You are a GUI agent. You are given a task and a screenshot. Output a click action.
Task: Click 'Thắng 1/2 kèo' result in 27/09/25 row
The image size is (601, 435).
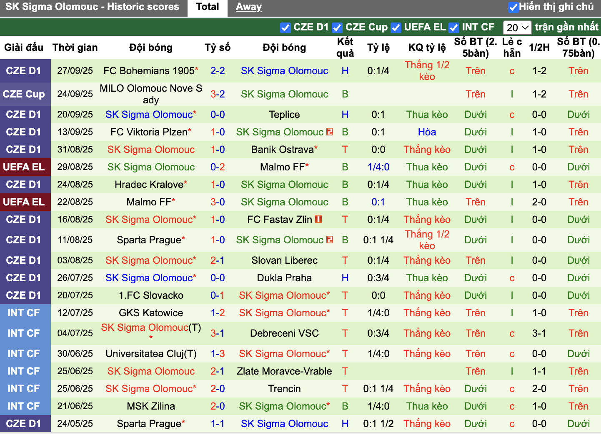point(427,71)
